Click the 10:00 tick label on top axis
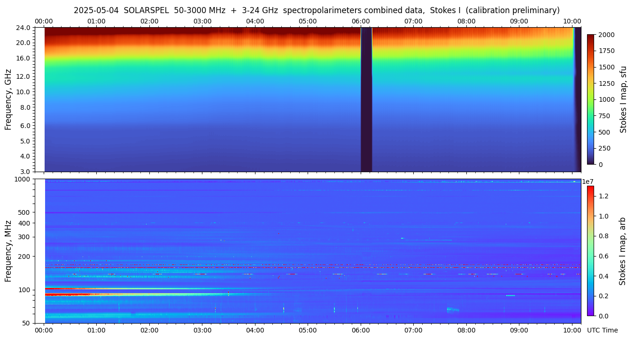This screenshot has height=340, width=634. [x=572, y=22]
